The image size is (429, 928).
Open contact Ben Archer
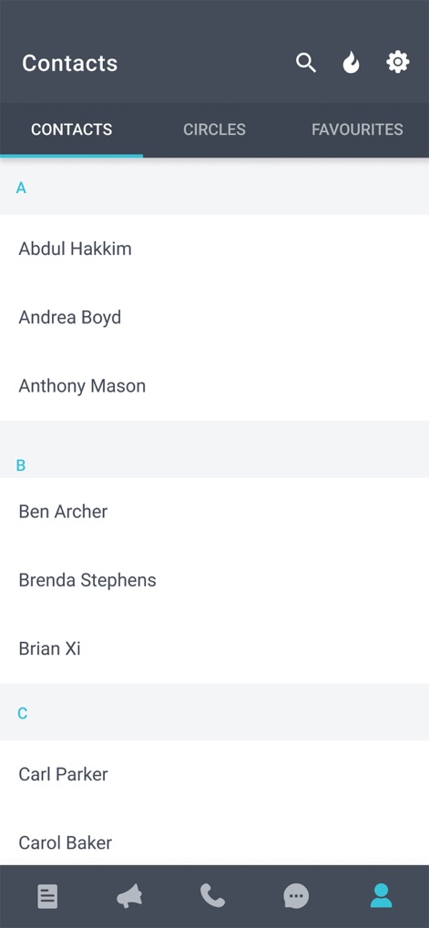(214, 511)
